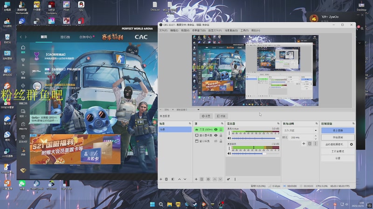Viewport: 373px width, 209px height.
Task: Open the Edit menu in OBS
Action: click(x=174, y=31)
